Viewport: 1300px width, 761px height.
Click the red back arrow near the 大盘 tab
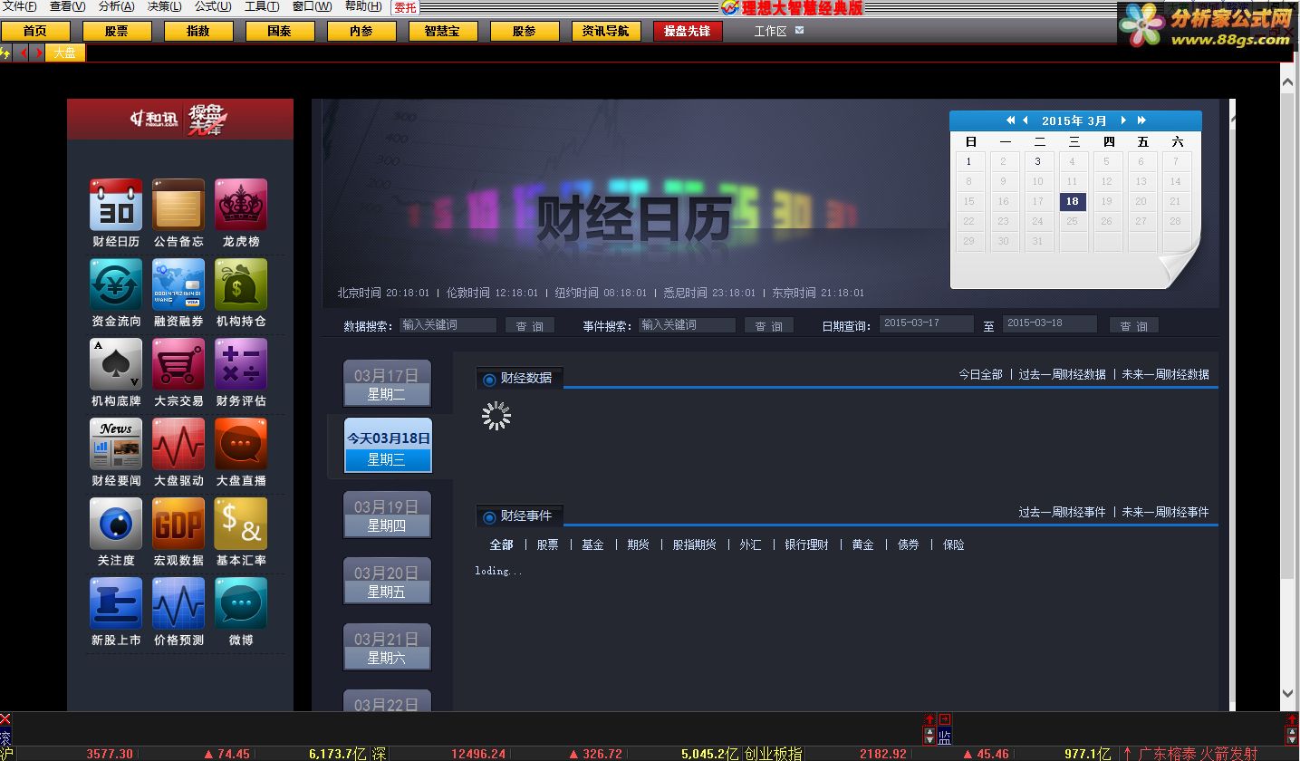click(24, 53)
